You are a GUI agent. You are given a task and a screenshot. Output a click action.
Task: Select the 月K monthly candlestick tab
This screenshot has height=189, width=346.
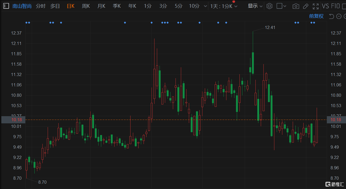[x=101, y=6]
